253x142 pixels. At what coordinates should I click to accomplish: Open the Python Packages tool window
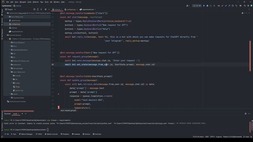click(x=26, y=134)
